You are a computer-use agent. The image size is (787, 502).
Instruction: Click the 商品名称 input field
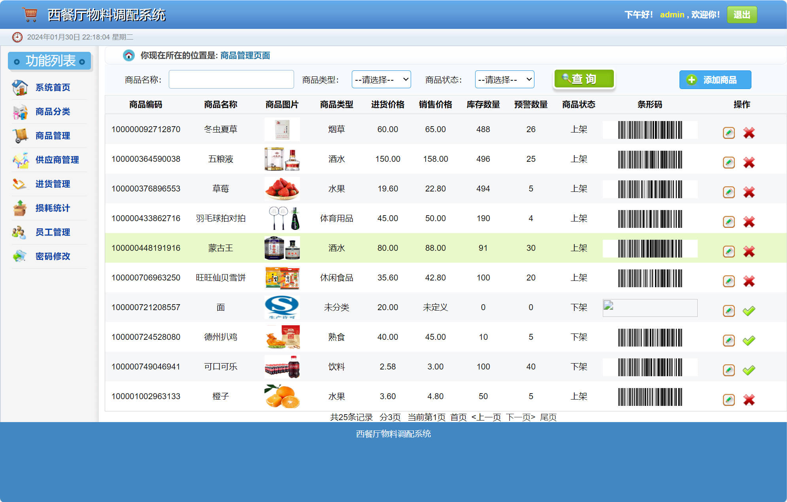(231, 79)
